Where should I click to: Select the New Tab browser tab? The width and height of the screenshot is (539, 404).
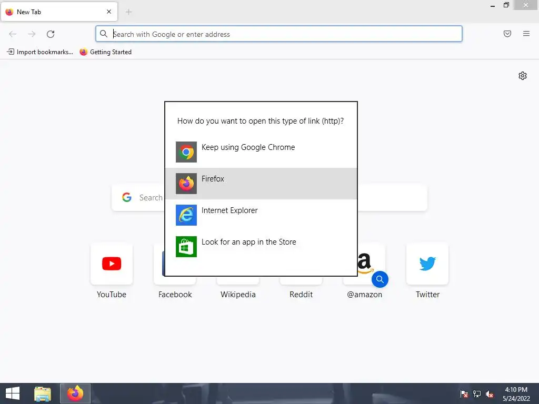coord(59,12)
